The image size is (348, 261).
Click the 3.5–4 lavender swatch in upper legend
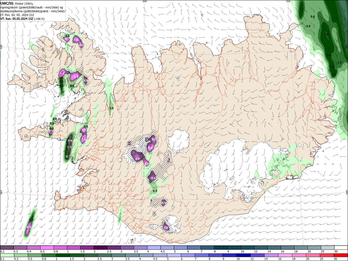click(x=140, y=247)
